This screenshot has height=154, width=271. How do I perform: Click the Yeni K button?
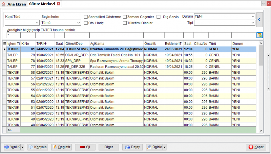click(x=12, y=147)
